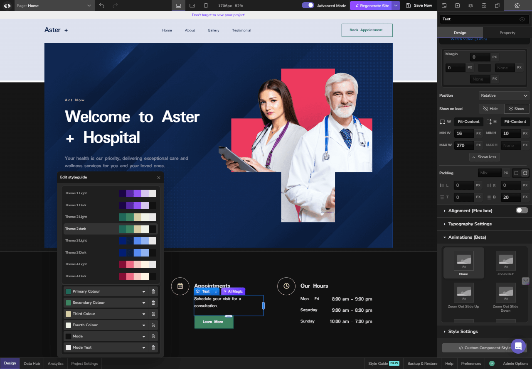Screen dimensions: 532x369
Task: Select the None animation option
Action: [463, 263]
